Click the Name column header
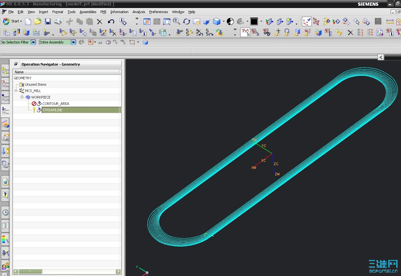This screenshot has width=401, height=276. [66, 72]
